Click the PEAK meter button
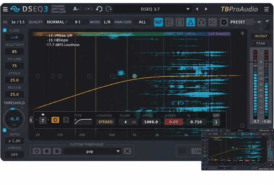274x185 pixels. tap(261, 44)
